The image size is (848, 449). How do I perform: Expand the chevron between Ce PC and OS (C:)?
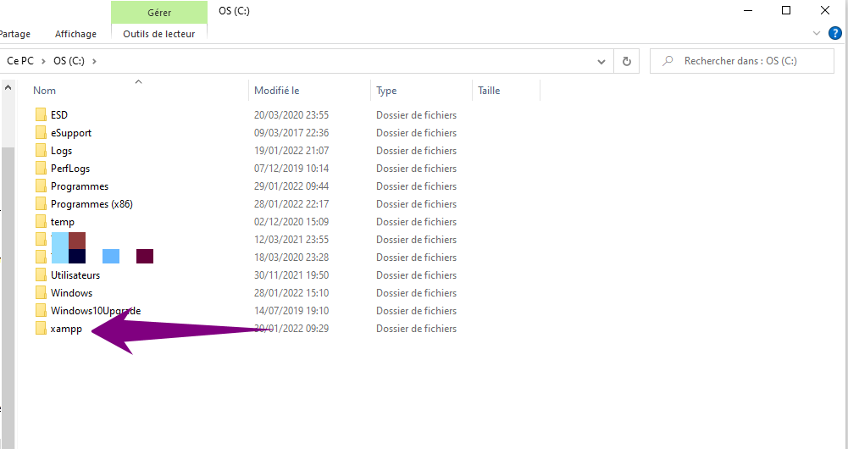(44, 61)
